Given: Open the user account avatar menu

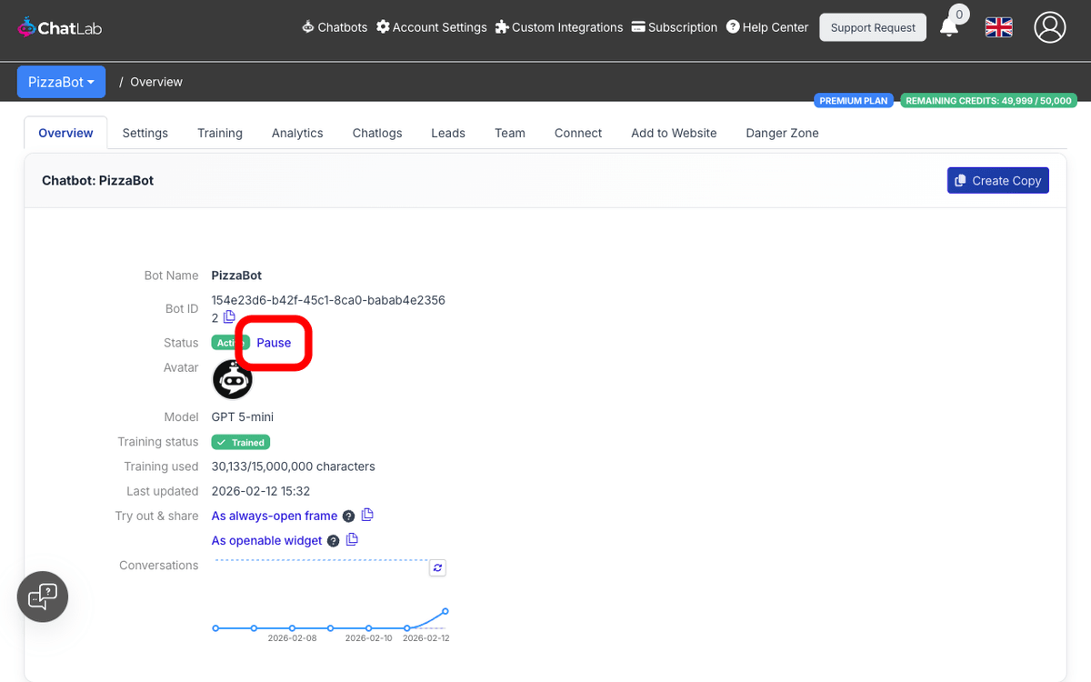Looking at the screenshot, I should [1050, 27].
